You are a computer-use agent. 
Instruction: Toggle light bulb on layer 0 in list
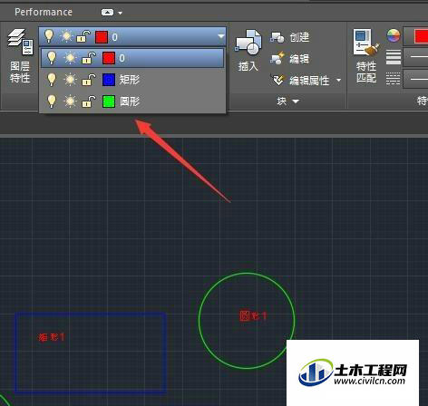tap(52, 58)
